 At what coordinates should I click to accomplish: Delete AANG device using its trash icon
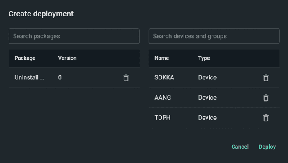click(x=266, y=98)
